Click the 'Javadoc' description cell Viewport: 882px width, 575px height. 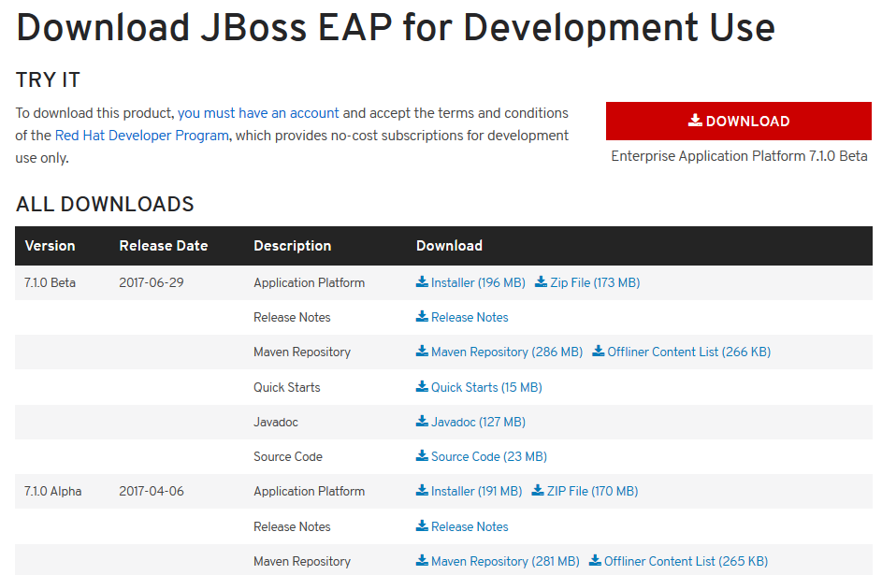coord(276,422)
